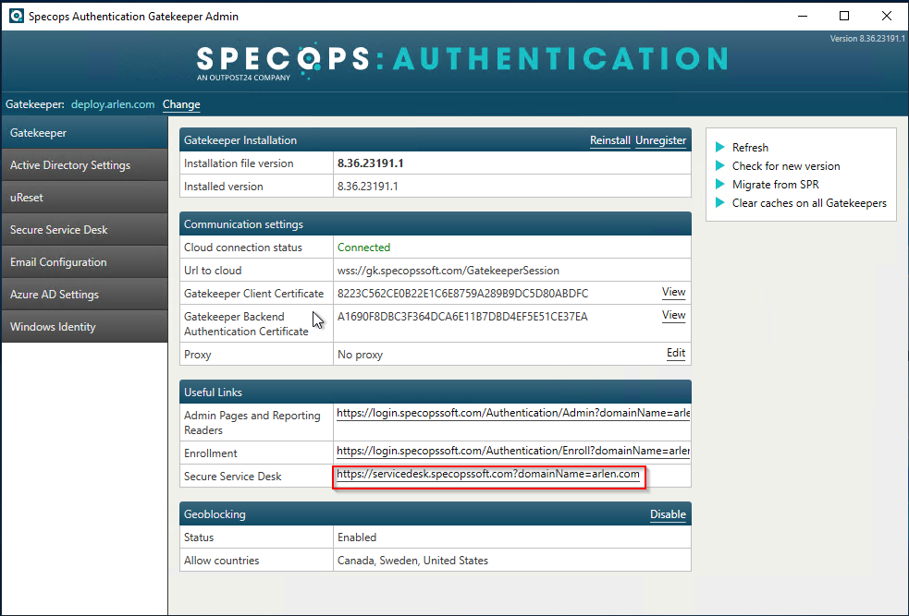Click the Refresh arrow icon
The height and width of the screenshot is (616, 909).
720,147
